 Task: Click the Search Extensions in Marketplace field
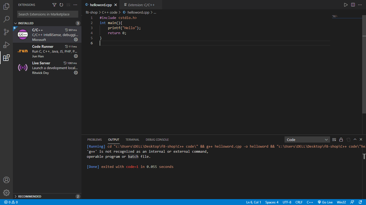pyautogui.click(x=48, y=14)
